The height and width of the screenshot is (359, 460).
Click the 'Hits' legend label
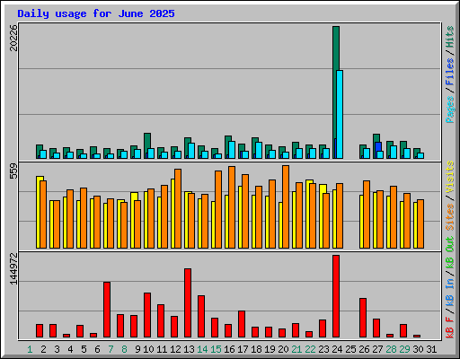[450, 37]
